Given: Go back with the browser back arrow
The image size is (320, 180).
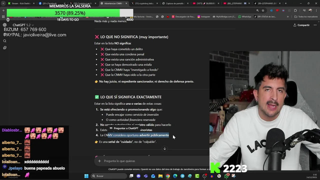Looking at the screenshot, I should pos(3,10).
